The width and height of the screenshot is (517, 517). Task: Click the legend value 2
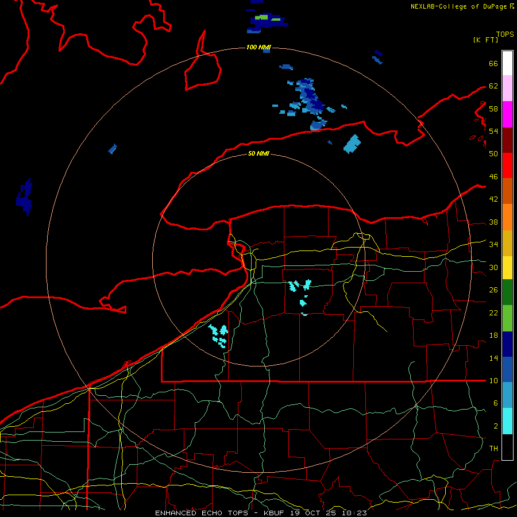[x=496, y=426]
